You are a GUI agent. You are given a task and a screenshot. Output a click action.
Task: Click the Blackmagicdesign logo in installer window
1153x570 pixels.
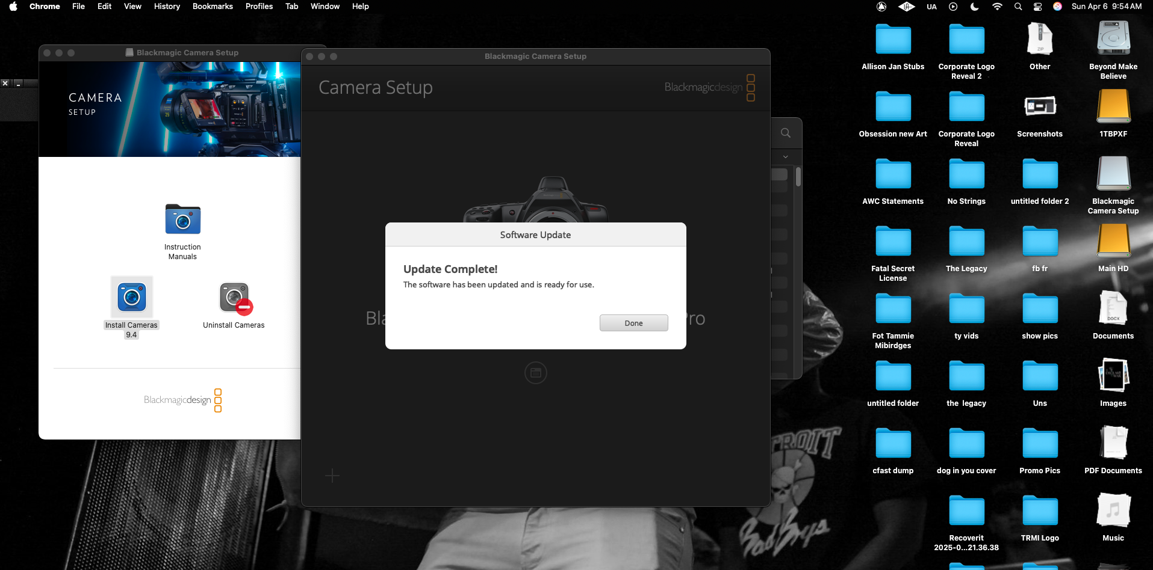pos(182,400)
